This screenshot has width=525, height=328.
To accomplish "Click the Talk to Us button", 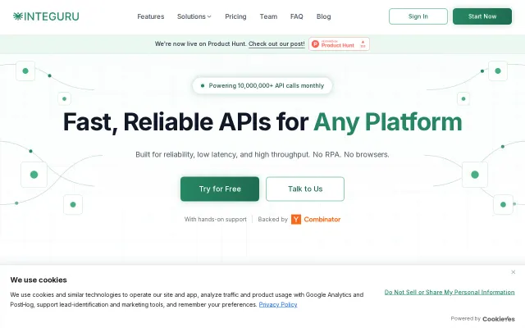I will [x=305, y=189].
